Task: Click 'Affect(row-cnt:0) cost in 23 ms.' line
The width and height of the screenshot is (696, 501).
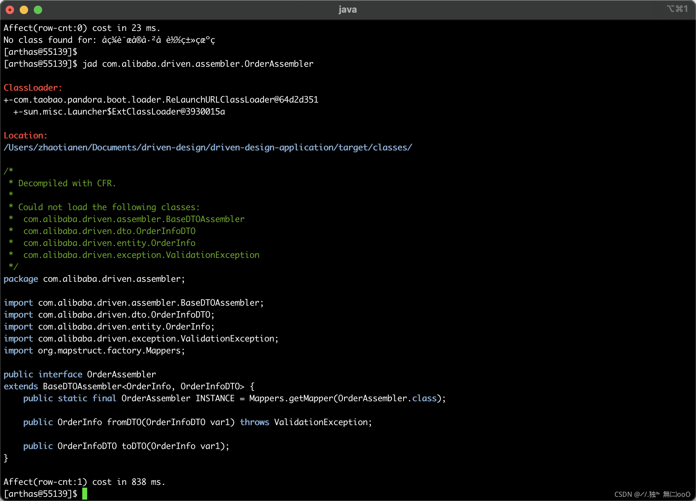Action: pyautogui.click(x=82, y=28)
